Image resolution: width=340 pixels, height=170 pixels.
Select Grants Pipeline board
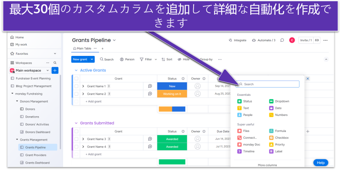pos(38,147)
